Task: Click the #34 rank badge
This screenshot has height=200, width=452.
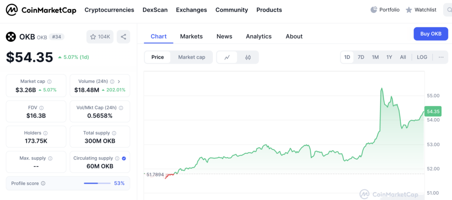Action: [56, 37]
